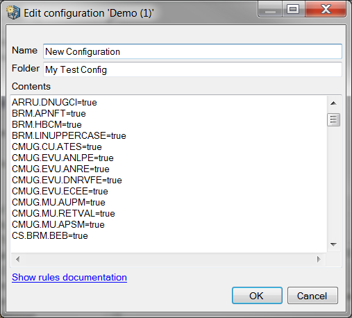The width and height of the screenshot is (352, 318).
Task: Click the BRM.HBCM=true line
Action: [x=47, y=124]
